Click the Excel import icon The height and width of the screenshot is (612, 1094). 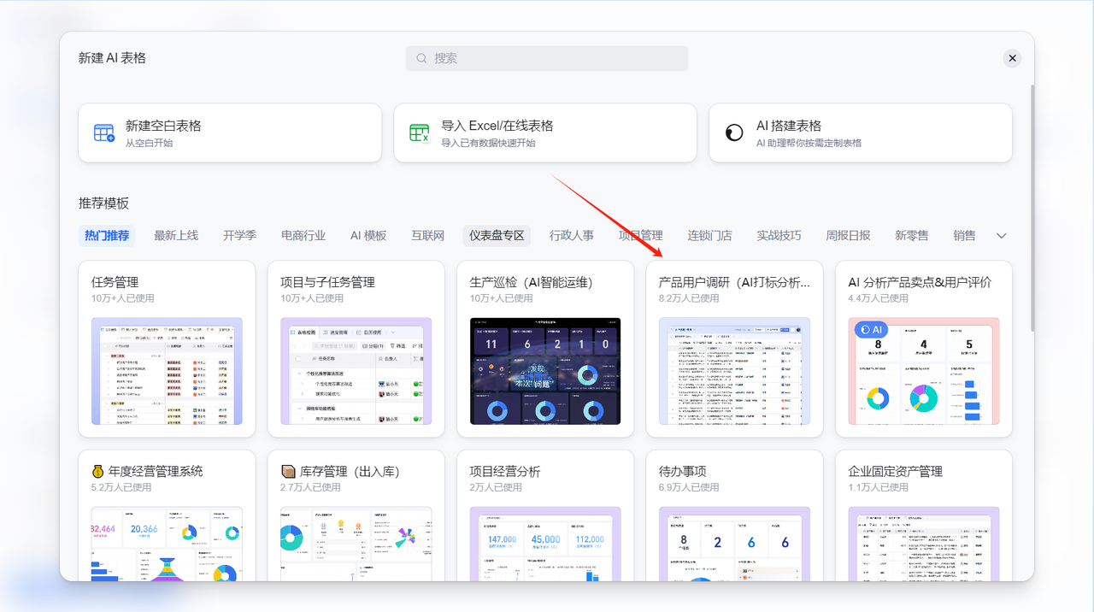pos(419,133)
